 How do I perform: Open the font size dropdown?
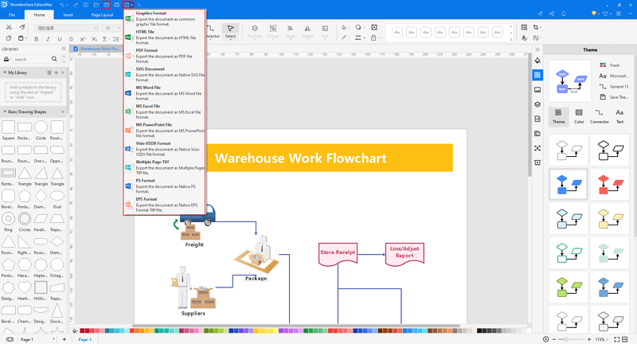tap(111, 28)
